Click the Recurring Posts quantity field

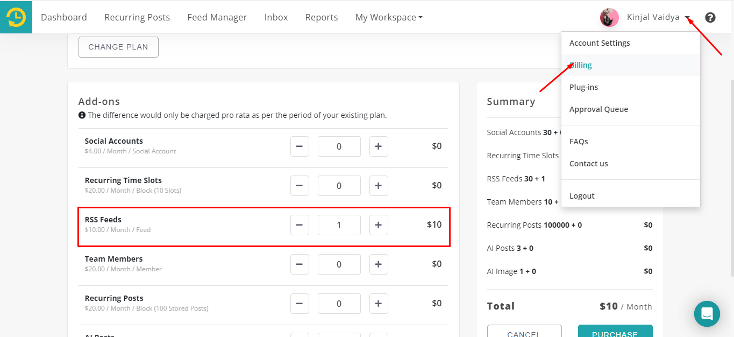point(339,304)
